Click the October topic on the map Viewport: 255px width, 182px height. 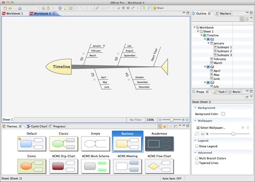(140, 77)
